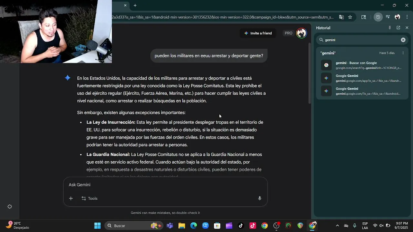Click the Ask Gemini prompt field
Image resolution: width=413 pixels, height=232 pixels.
[x=165, y=185]
